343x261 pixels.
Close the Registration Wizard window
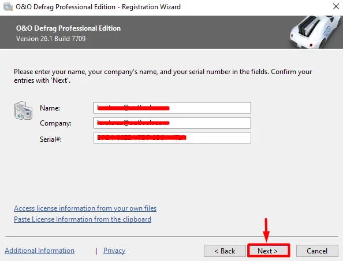click(335, 6)
